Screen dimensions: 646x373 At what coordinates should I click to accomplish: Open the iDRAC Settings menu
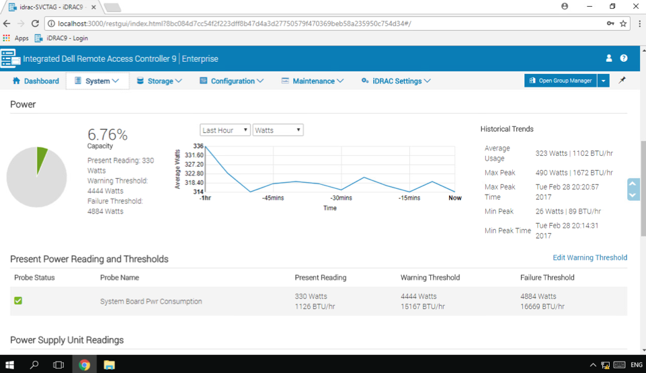396,81
